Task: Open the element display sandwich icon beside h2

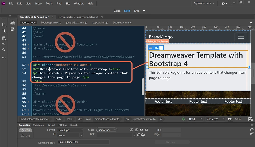Action: point(151,48)
